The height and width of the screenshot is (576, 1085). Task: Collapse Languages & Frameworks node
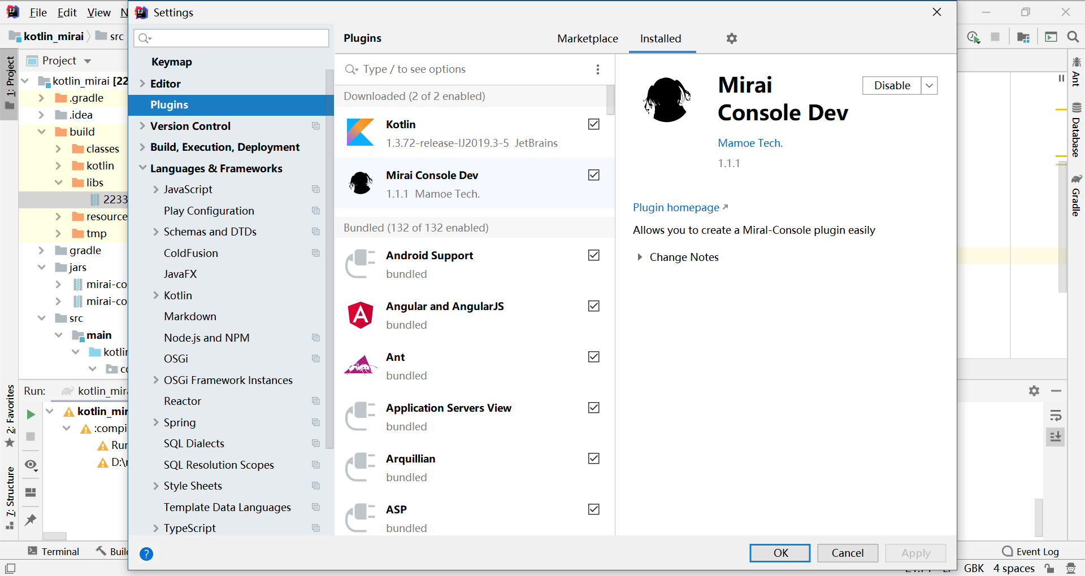[x=142, y=168]
